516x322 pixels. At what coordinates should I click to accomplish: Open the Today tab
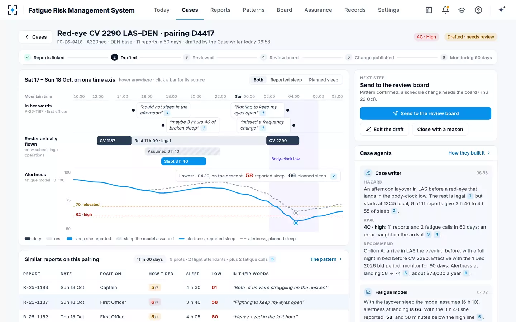(x=162, y=10)
